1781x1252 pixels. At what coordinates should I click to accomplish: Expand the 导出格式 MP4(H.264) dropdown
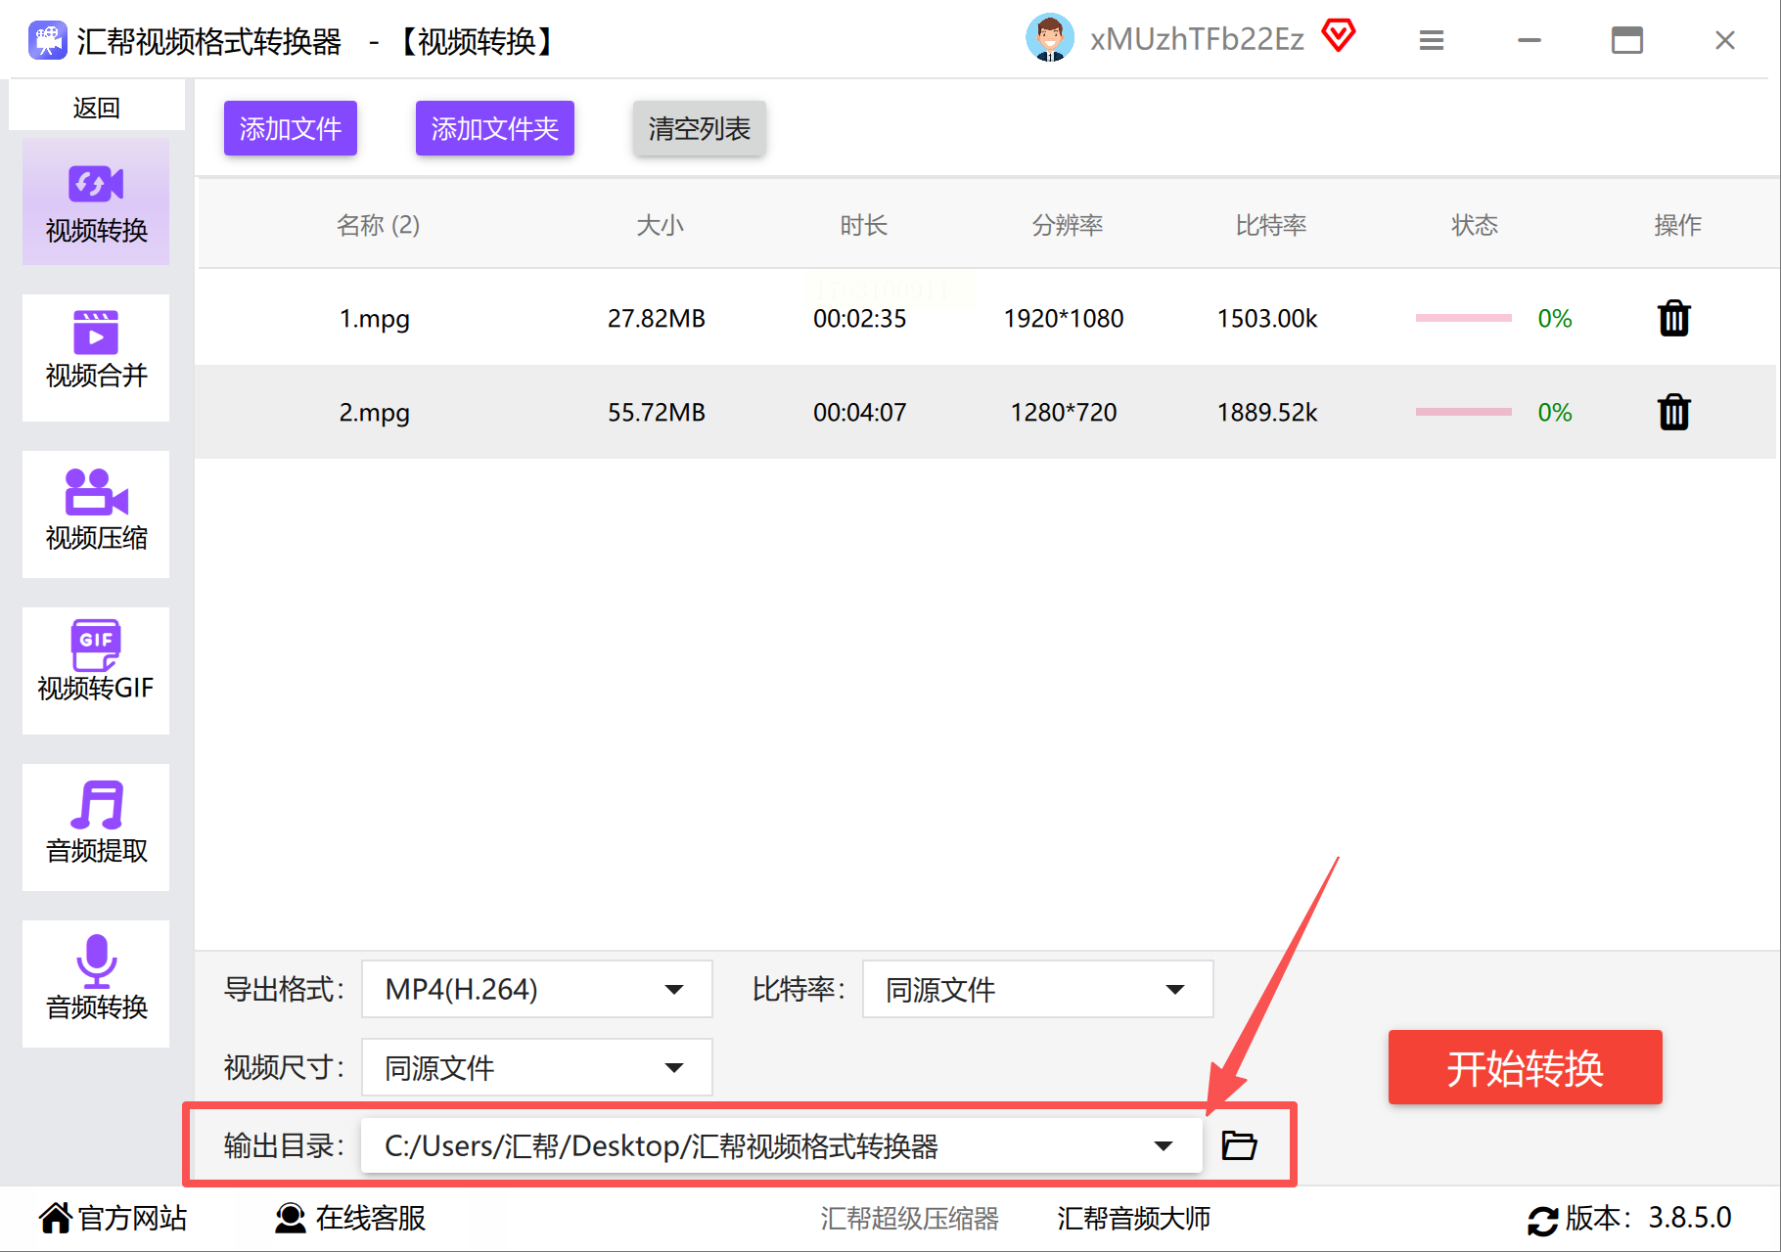coord(537,989)
